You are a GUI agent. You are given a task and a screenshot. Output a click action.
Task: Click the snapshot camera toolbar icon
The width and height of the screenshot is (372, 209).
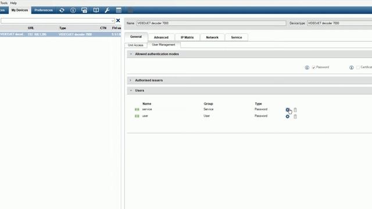pos(84,10)
